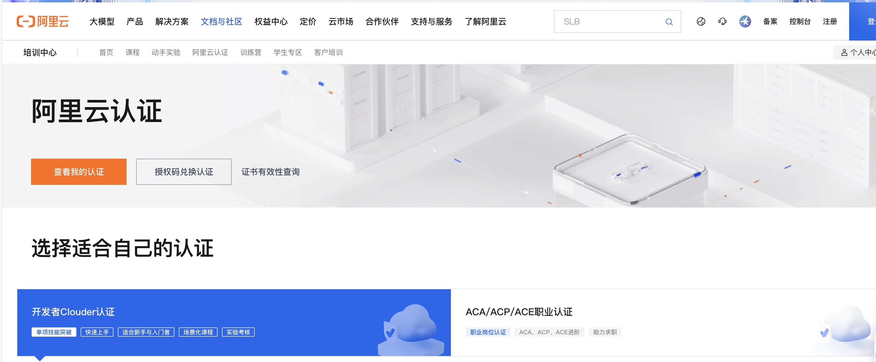Open the 定价 menu
876x362 pixels.
pos(308,22)
